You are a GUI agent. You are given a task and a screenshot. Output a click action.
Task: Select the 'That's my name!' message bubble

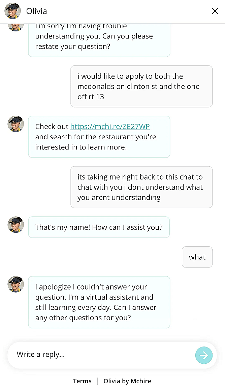99,227
